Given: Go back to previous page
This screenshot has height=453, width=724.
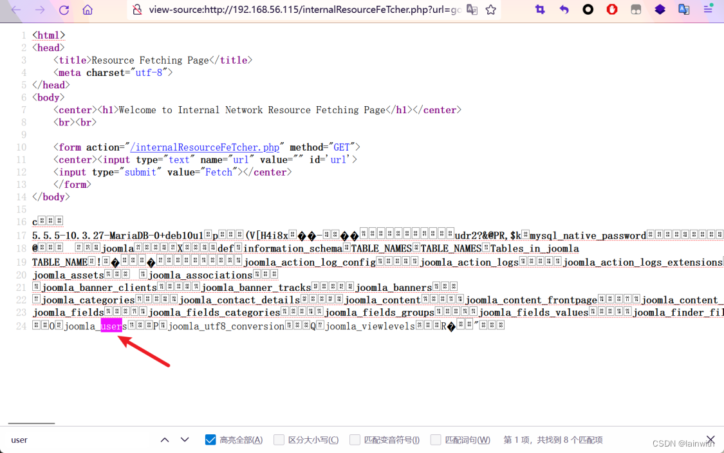Looking at the screenshot, I should [15, 10].
